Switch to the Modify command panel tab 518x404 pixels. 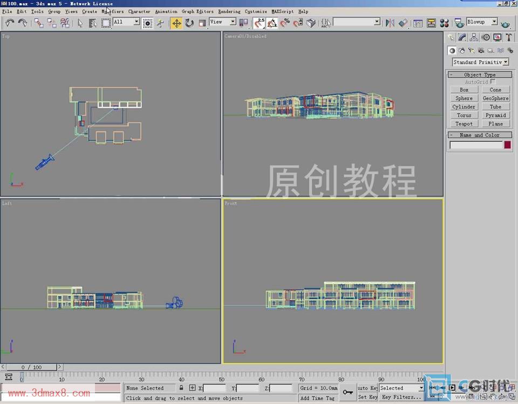tap(462, 37)
